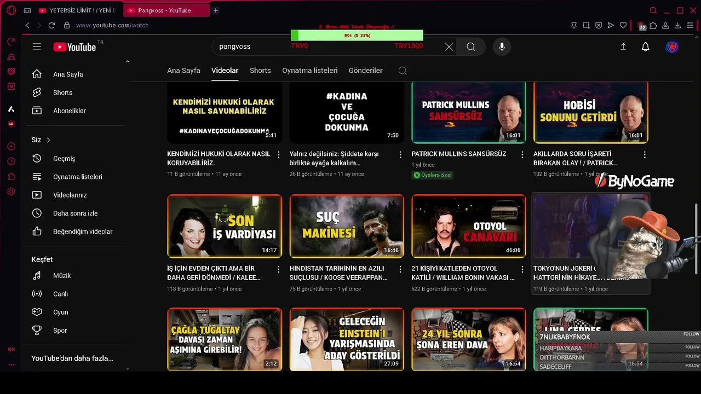Open account avatar menu

[x=672, y=47]
